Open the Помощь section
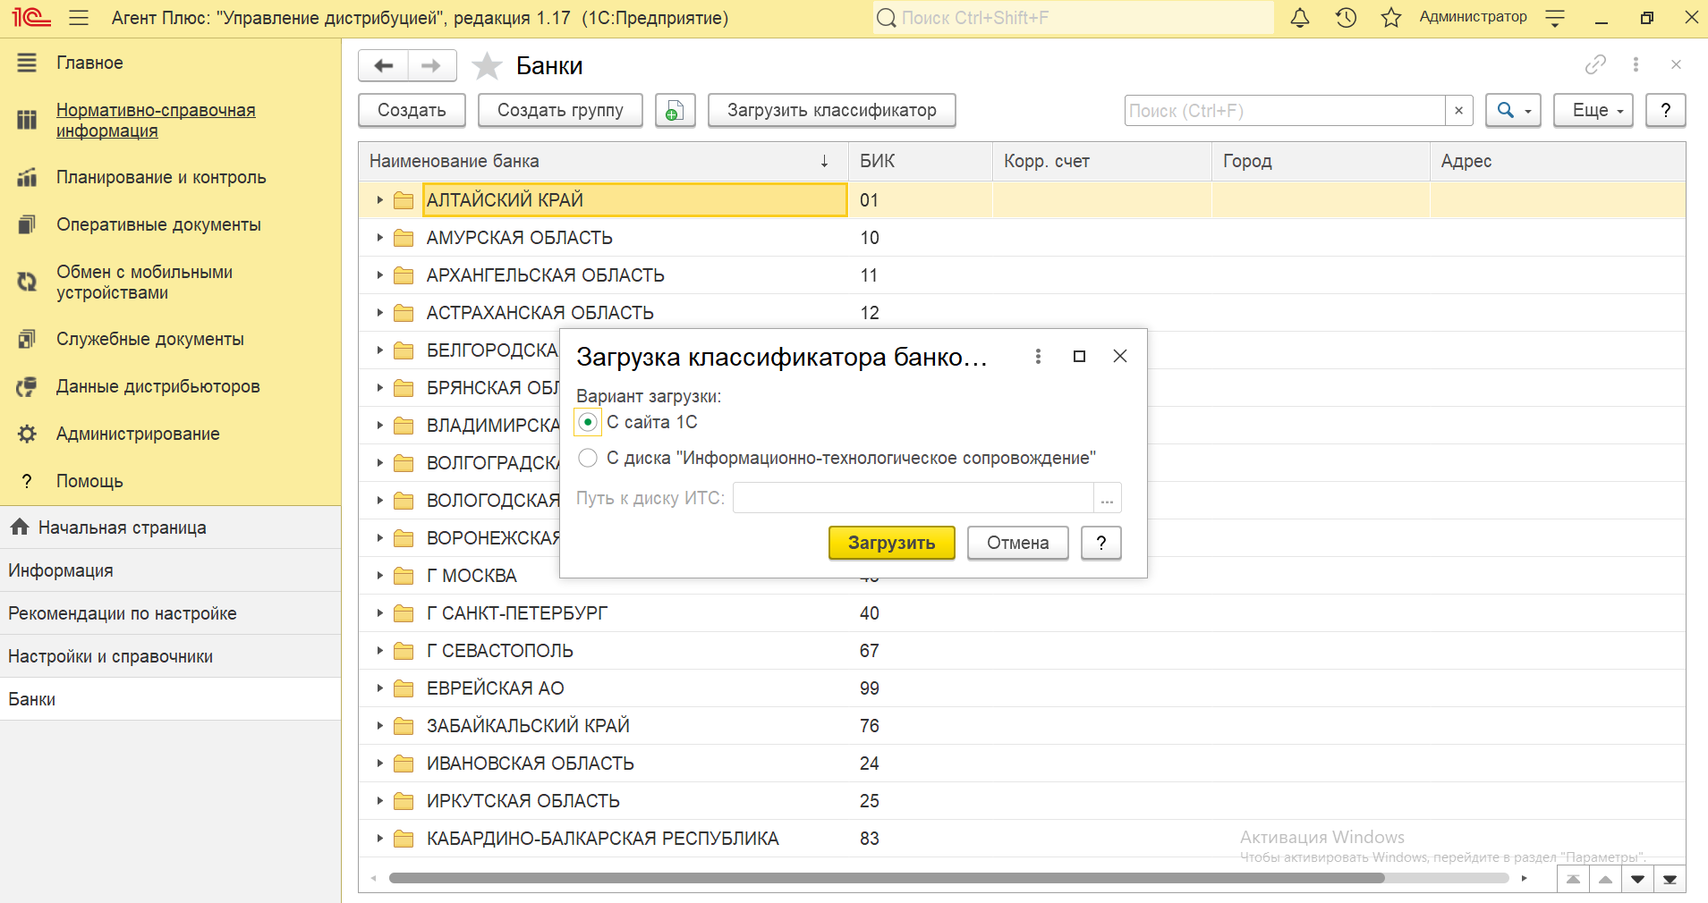The image size is (1708, 903). [x=89, y=481]
